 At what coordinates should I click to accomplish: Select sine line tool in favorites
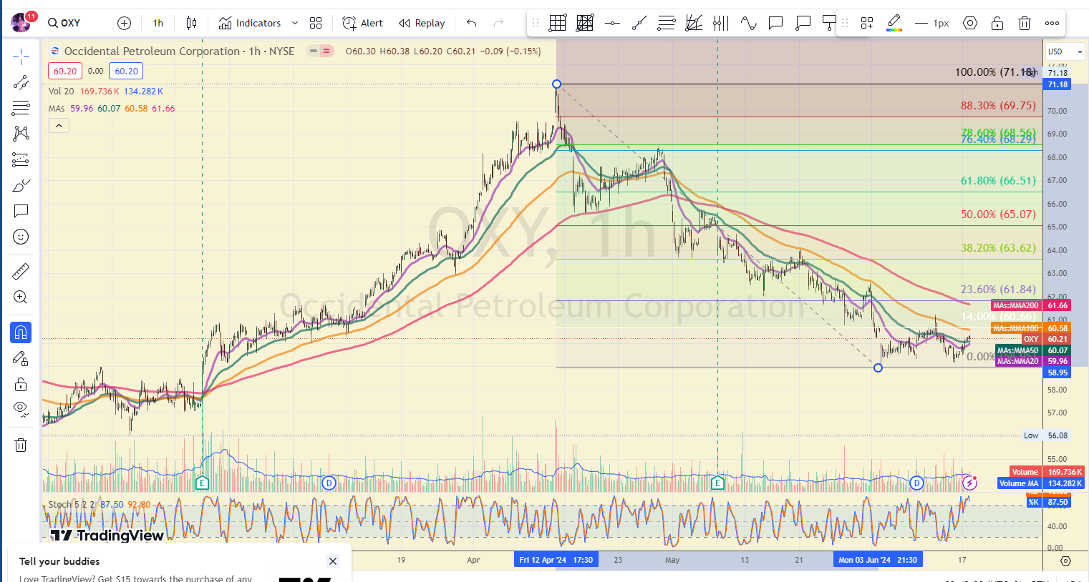748,23
